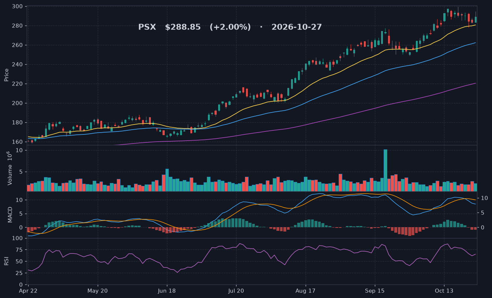Select the 100 tick on RSI axis

tap(17, 238)
